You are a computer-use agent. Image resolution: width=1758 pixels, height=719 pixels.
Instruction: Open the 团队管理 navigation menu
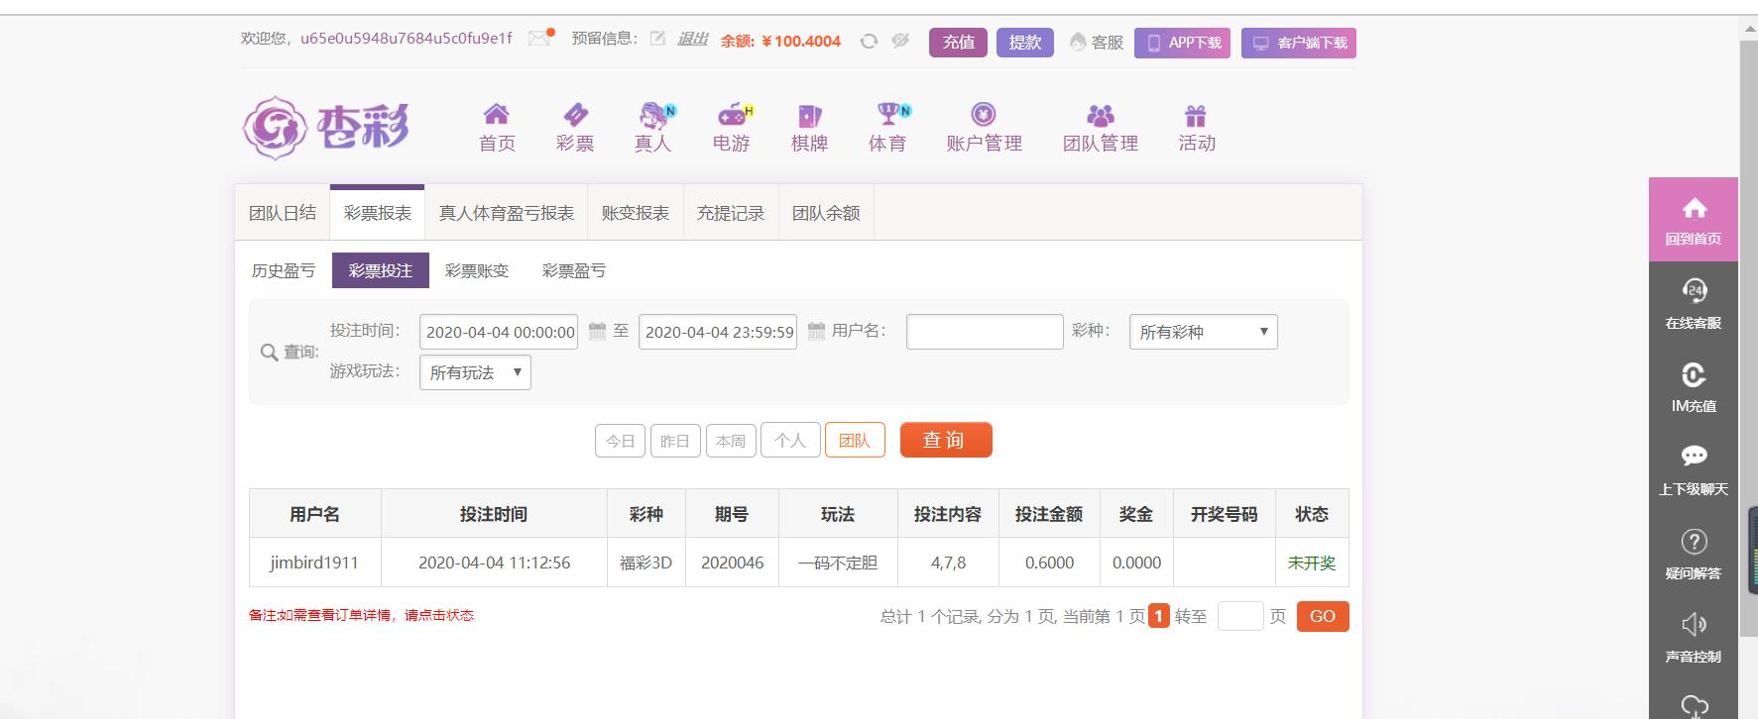tap(1100, 128)
